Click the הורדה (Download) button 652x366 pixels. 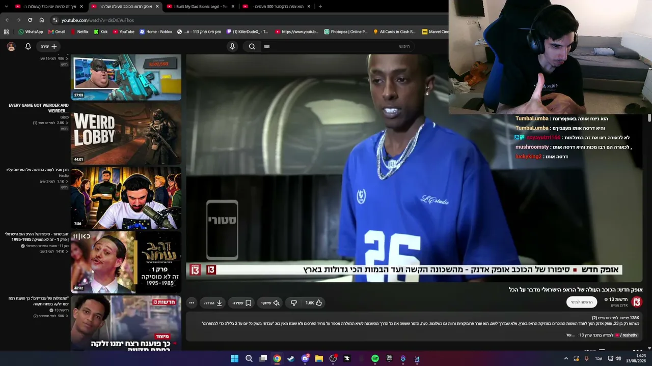[213, 303]
